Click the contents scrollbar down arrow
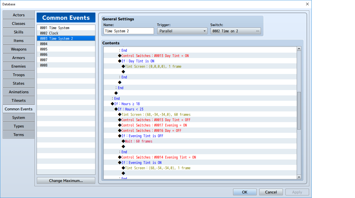 [x=299, y=177]
